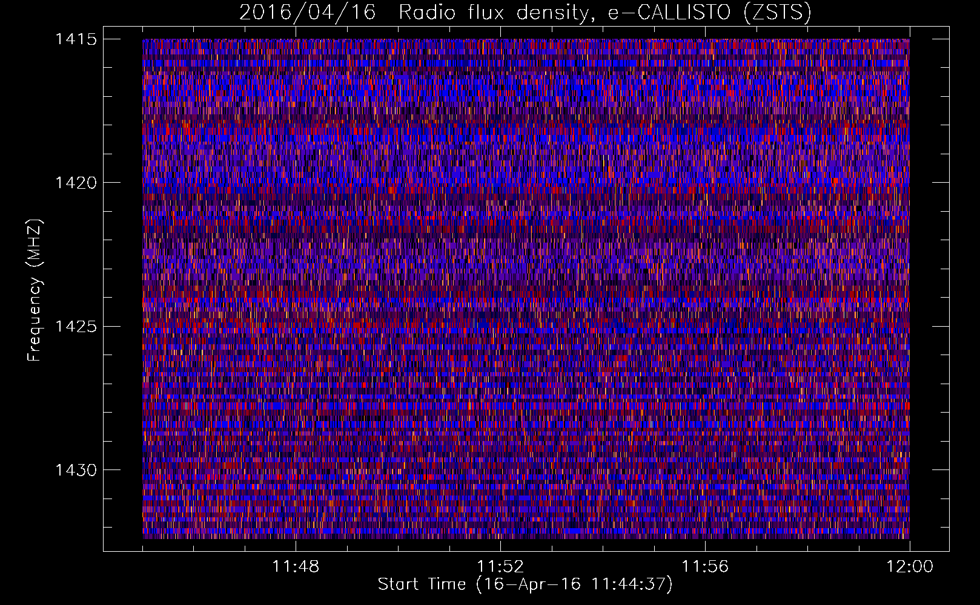Select the 1415 frequency axis label
This screenshot has width=980, height=605.
(x=76, y=39)
